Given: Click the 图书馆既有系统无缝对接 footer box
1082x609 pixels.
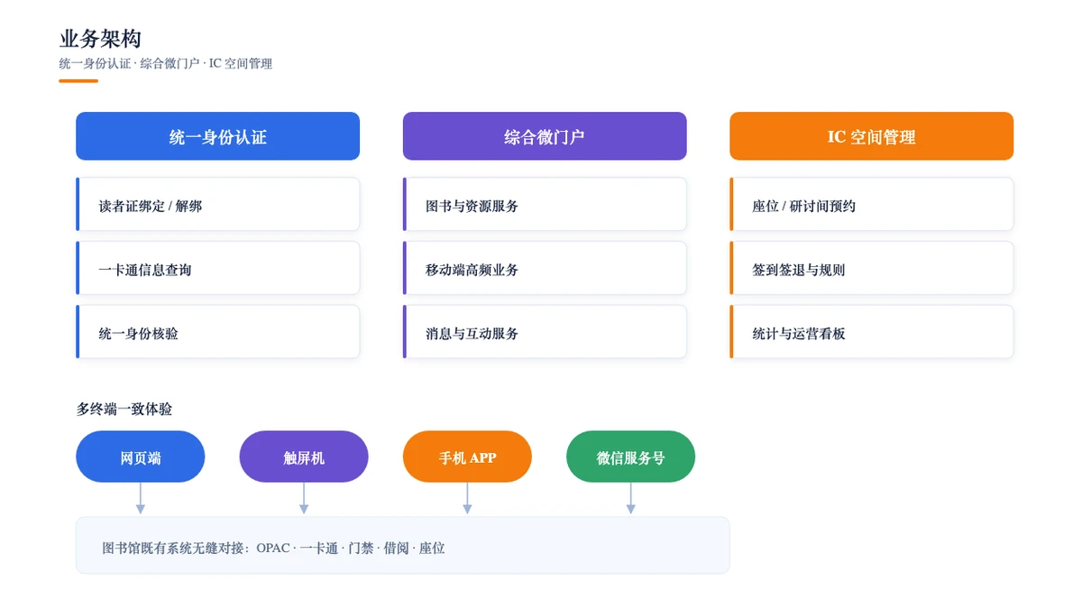Looking at the screenshot, I should point(403,545).
